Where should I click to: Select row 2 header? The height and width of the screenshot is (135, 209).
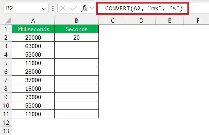[6, 38]
